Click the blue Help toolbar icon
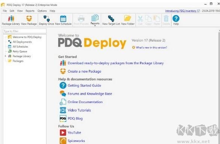This screenshot has width=220, height=144. (x=176, y=20)
